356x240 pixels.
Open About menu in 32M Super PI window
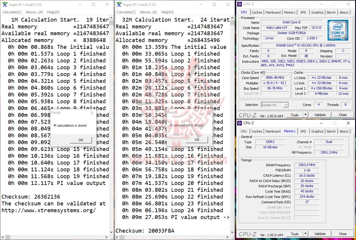(x=149, y=12)
